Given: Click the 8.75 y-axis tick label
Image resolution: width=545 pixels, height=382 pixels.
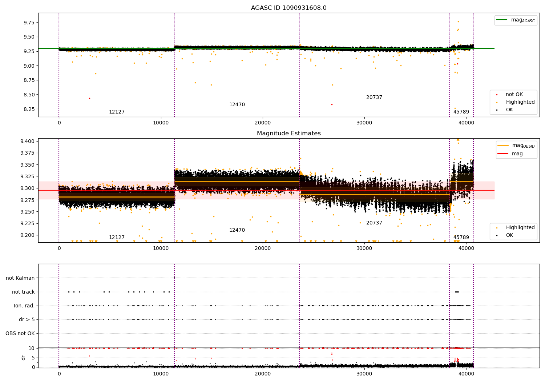Looking at the screenshot, I should [29, 80].
